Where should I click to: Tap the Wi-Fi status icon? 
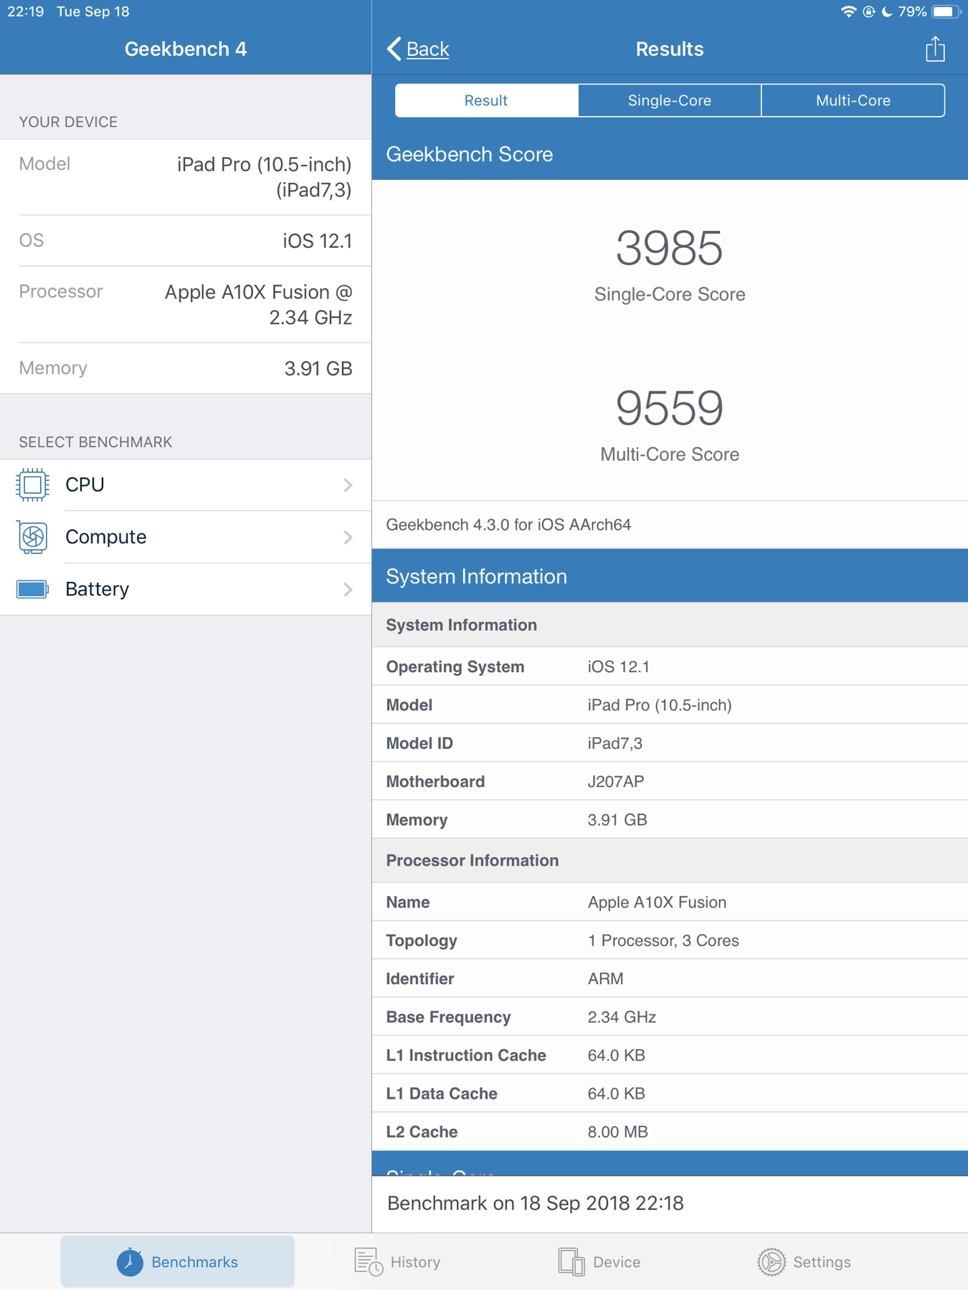pos(848,11)
